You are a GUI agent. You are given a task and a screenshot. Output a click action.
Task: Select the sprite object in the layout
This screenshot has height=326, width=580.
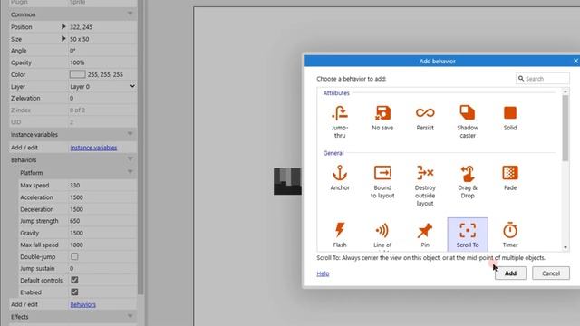[x=287, y=181]
